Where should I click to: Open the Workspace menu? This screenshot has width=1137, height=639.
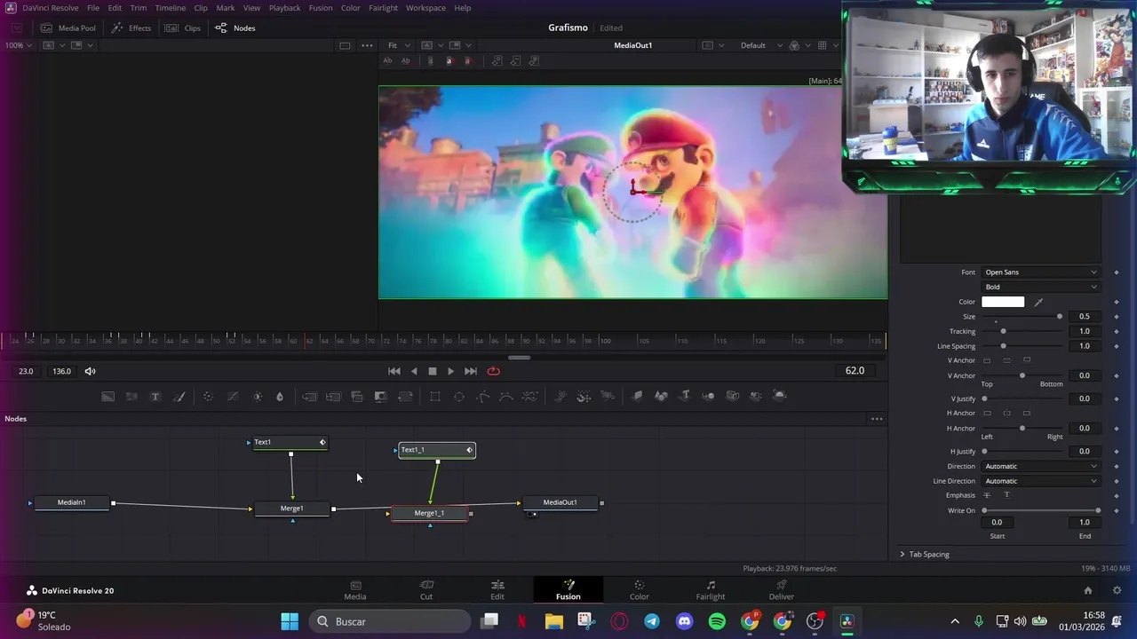[x=425, y=8]
